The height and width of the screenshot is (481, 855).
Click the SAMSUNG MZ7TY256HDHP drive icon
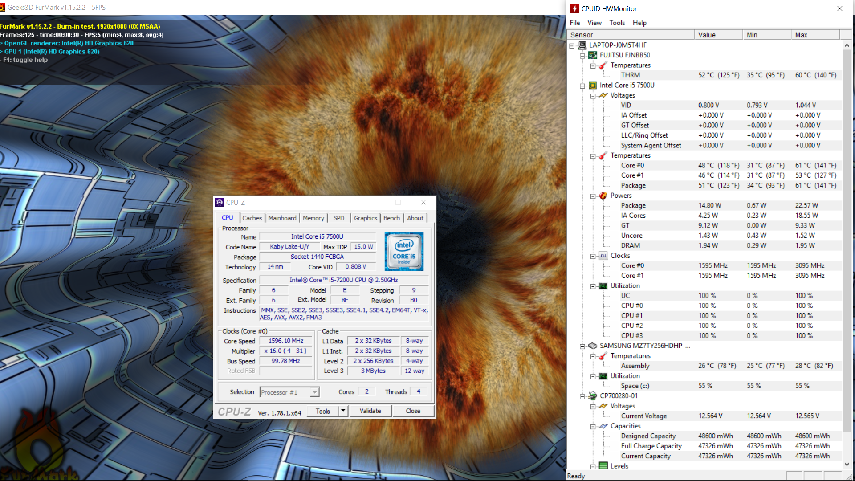coord(593,346)
